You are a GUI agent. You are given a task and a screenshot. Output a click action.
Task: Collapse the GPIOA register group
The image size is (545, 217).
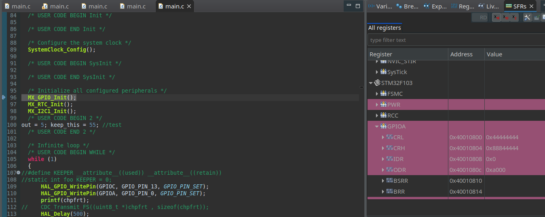[377, 126]
